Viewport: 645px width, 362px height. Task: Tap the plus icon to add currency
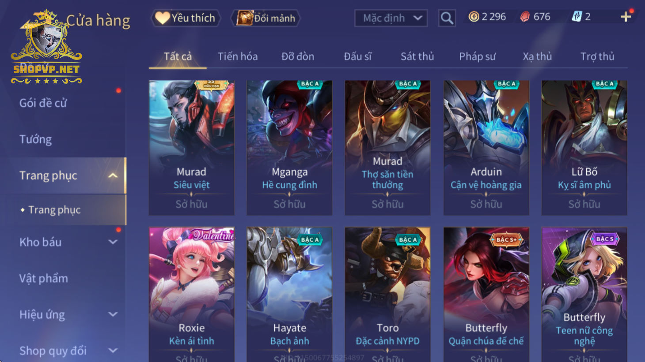[x=626, y=17]
